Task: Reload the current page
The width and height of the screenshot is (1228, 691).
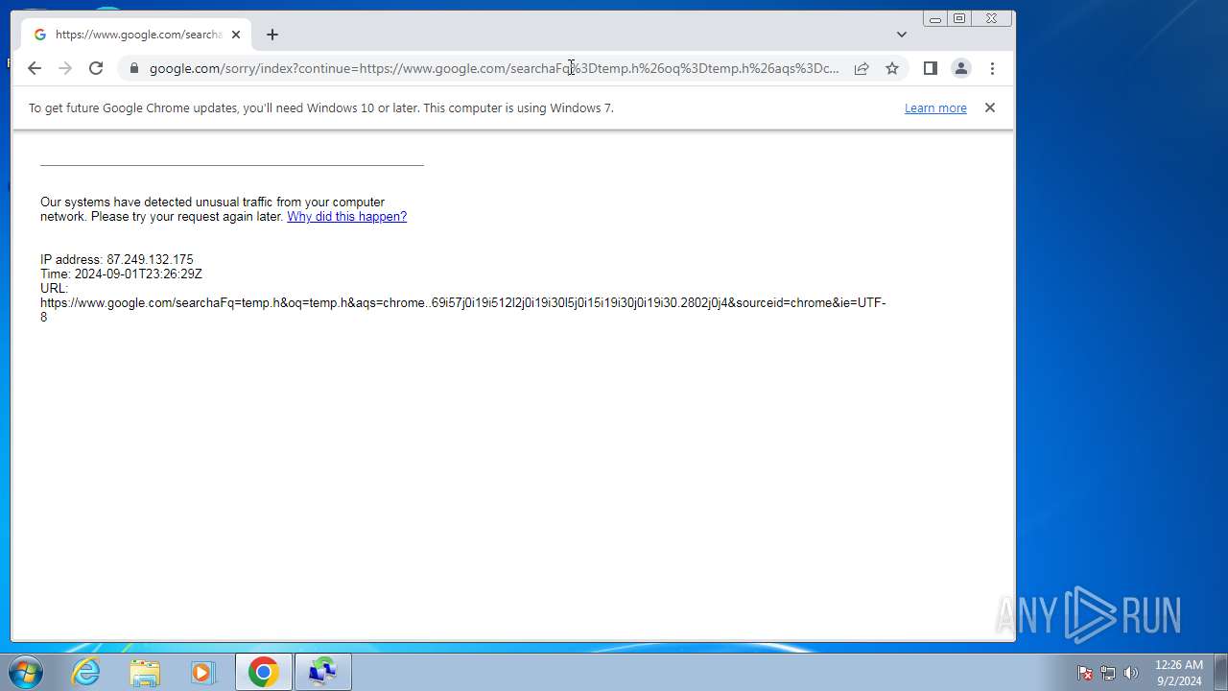Action: [96, 68]
